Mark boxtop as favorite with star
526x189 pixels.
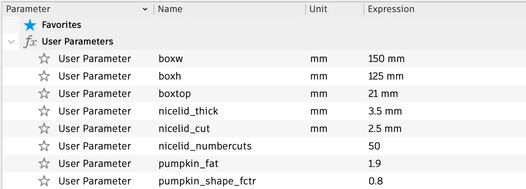[44, 94]
